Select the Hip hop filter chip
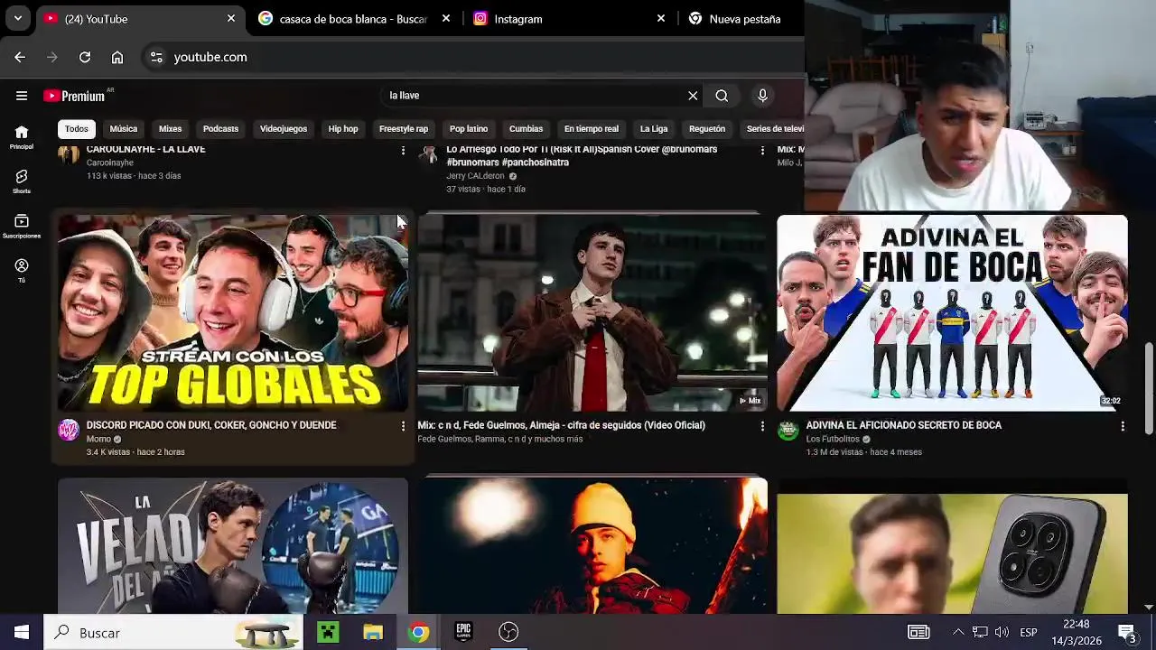 click(x=343, y=129)
